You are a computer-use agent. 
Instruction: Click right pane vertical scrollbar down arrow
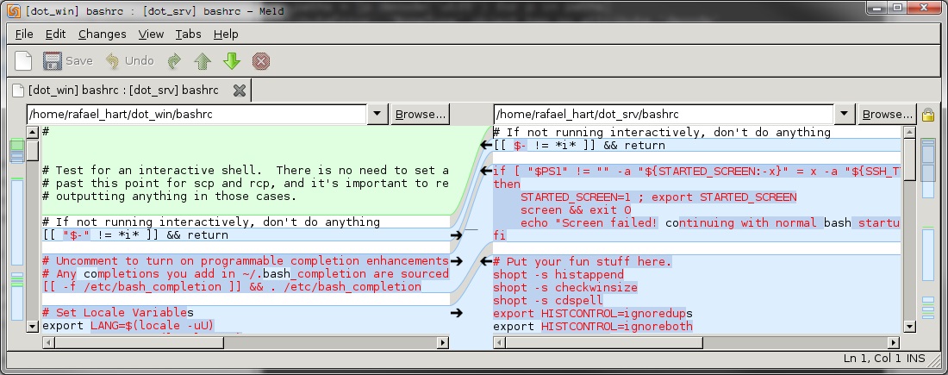click(909, 326)
